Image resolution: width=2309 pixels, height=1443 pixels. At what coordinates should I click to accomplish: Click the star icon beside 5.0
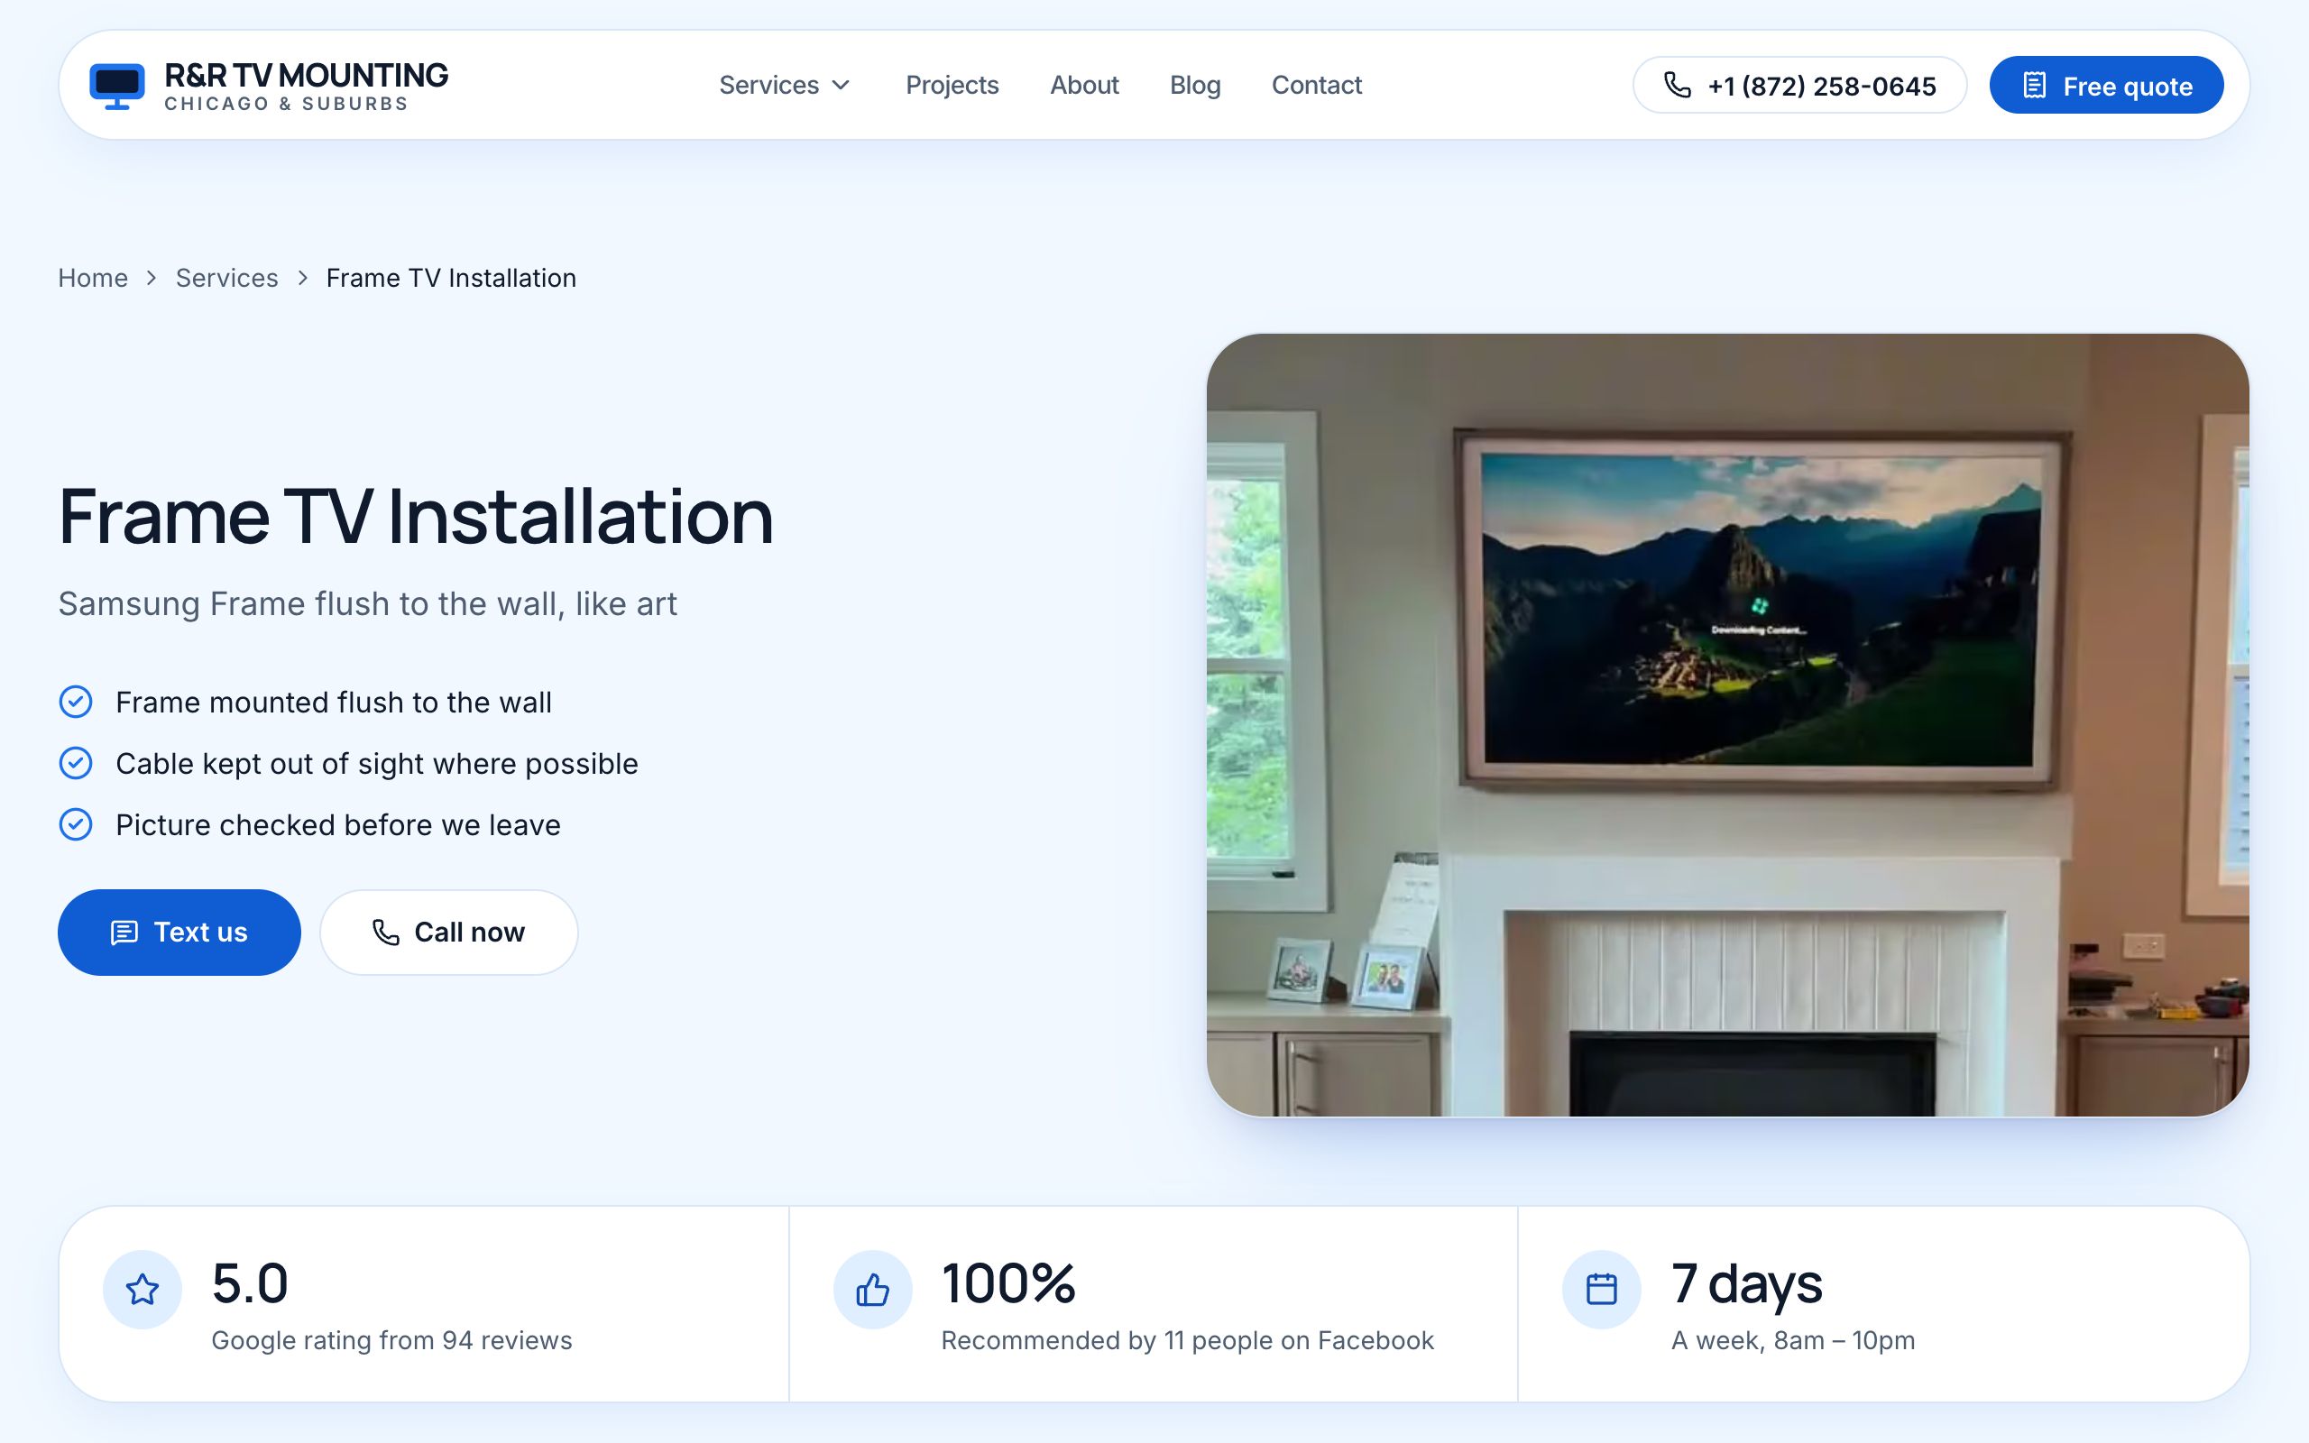pyautogui.click(x=143, y=1290)
